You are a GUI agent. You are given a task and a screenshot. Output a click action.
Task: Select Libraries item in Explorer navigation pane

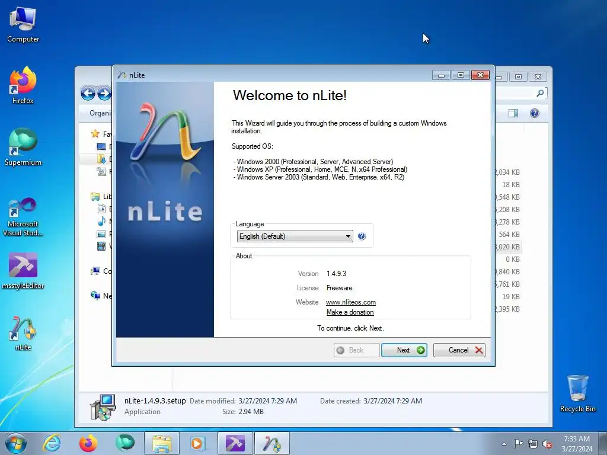tap(101, 197)
